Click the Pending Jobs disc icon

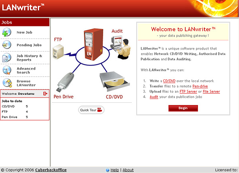click(7, 45)
